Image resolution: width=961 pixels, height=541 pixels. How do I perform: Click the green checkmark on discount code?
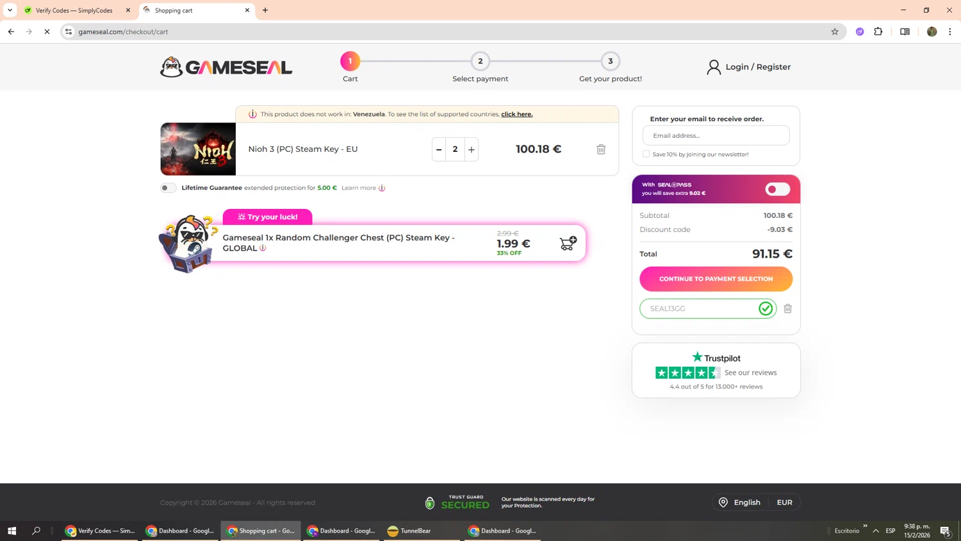pyautogui.click(x=766, y=308)
